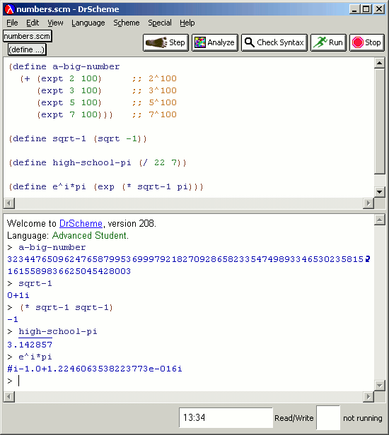The height and width of the screenshot is (435, 389).
Task: Click the define e^i*pi line
Action: pyautogui.click(x=106, y=186)
